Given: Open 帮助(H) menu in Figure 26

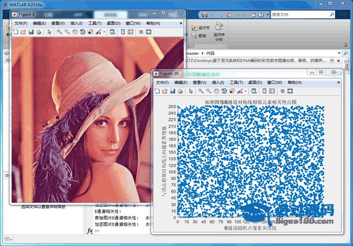Looking at the screenshot, I should (294, 83).
